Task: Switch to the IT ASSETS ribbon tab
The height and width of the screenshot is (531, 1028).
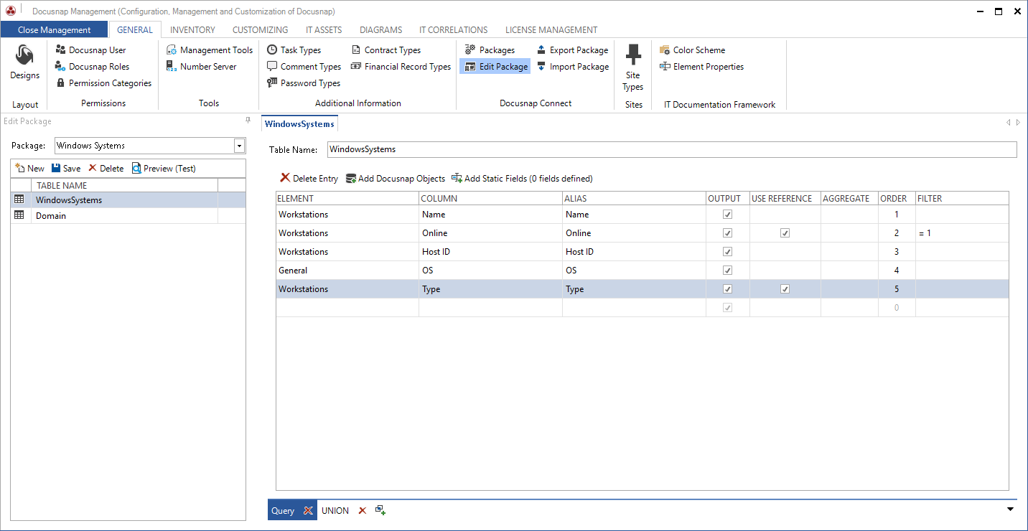Action: point(324,30)
